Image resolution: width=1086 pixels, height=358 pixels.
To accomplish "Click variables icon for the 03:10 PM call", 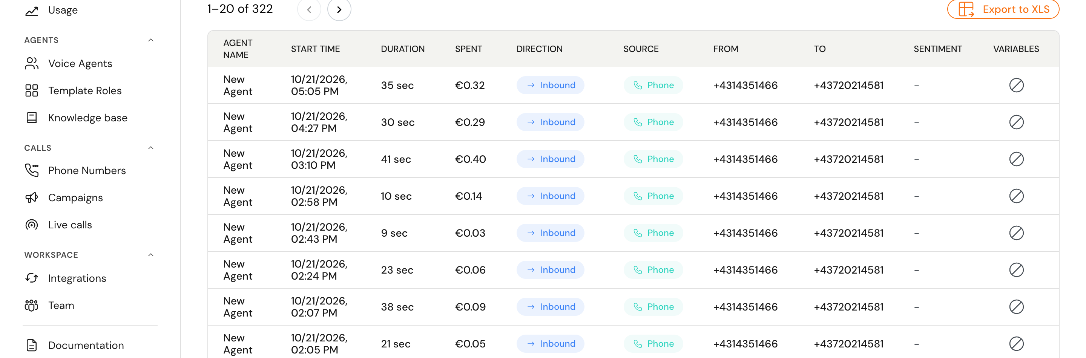I will pyautogui.click(x=1016, y=159).
